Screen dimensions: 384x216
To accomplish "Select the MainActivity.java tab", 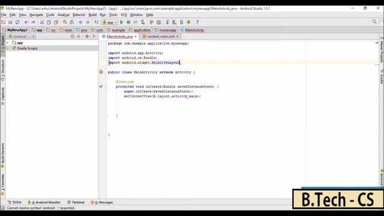I will click(x=119, y=37).
